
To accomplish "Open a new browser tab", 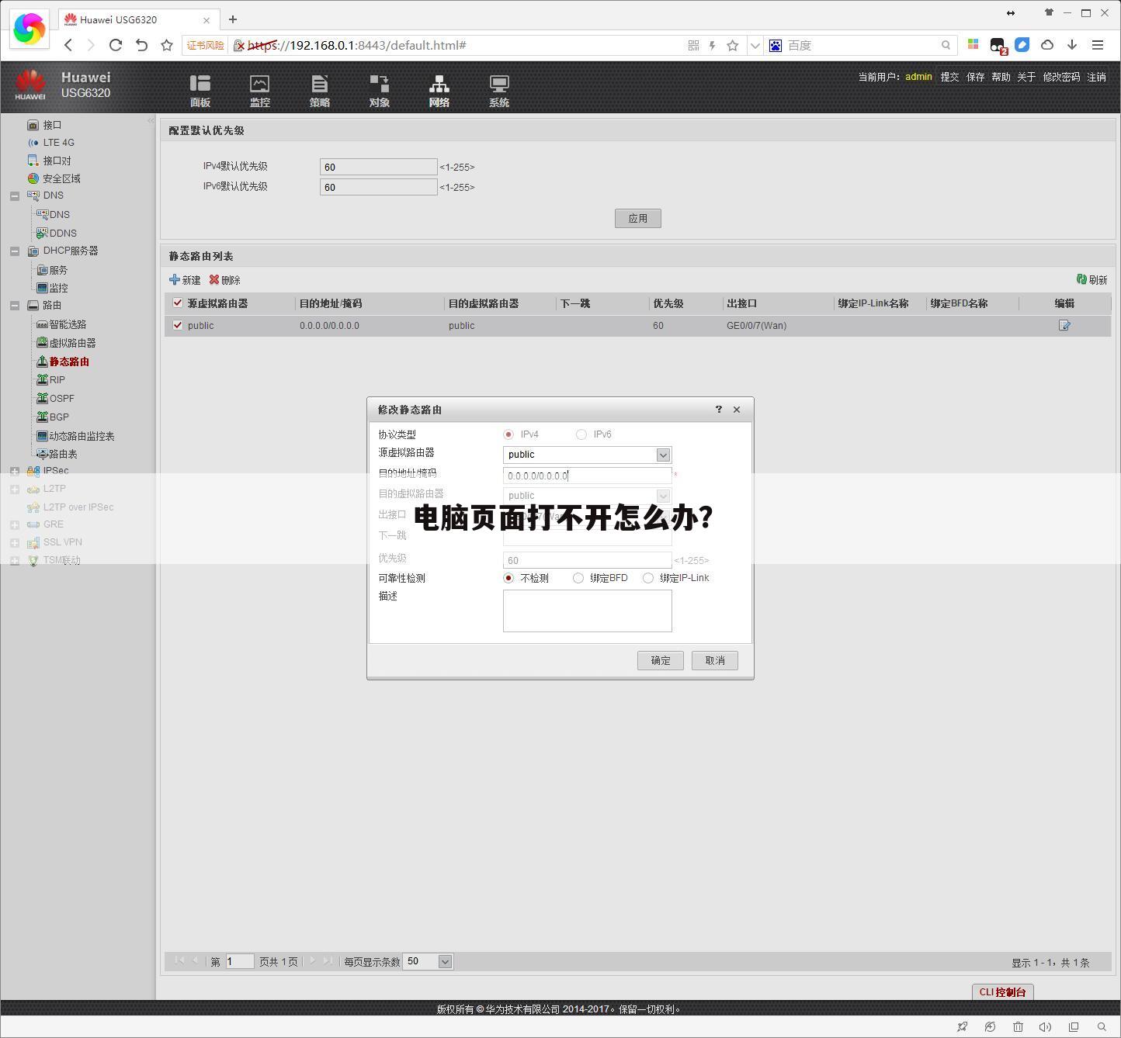I will point(232,19).
